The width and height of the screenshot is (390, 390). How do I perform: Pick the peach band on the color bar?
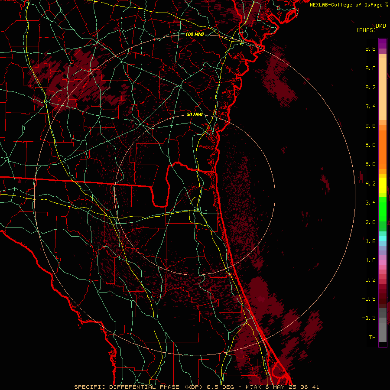[x=383, y=89]
